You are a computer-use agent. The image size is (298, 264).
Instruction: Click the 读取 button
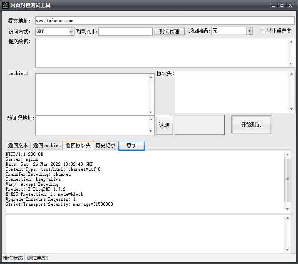pyautogui.click(x=164, y=125)
